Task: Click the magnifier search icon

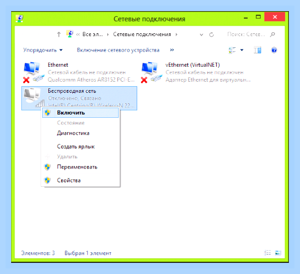Action: pos(272,34)
